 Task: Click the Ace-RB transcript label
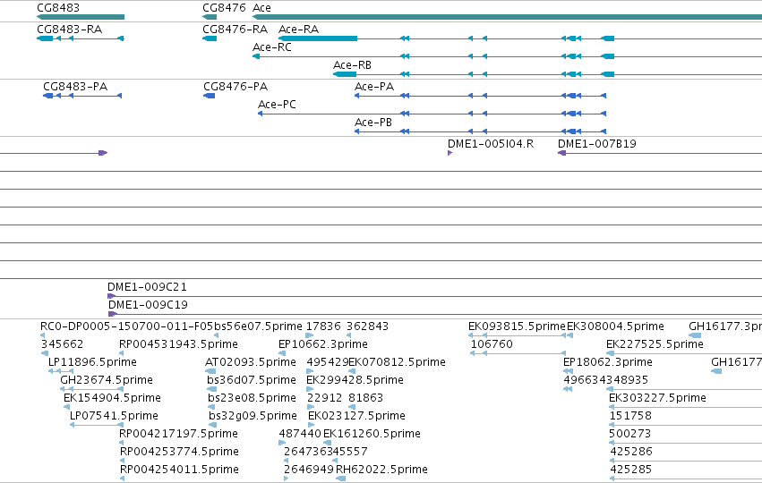coord(352,65)
